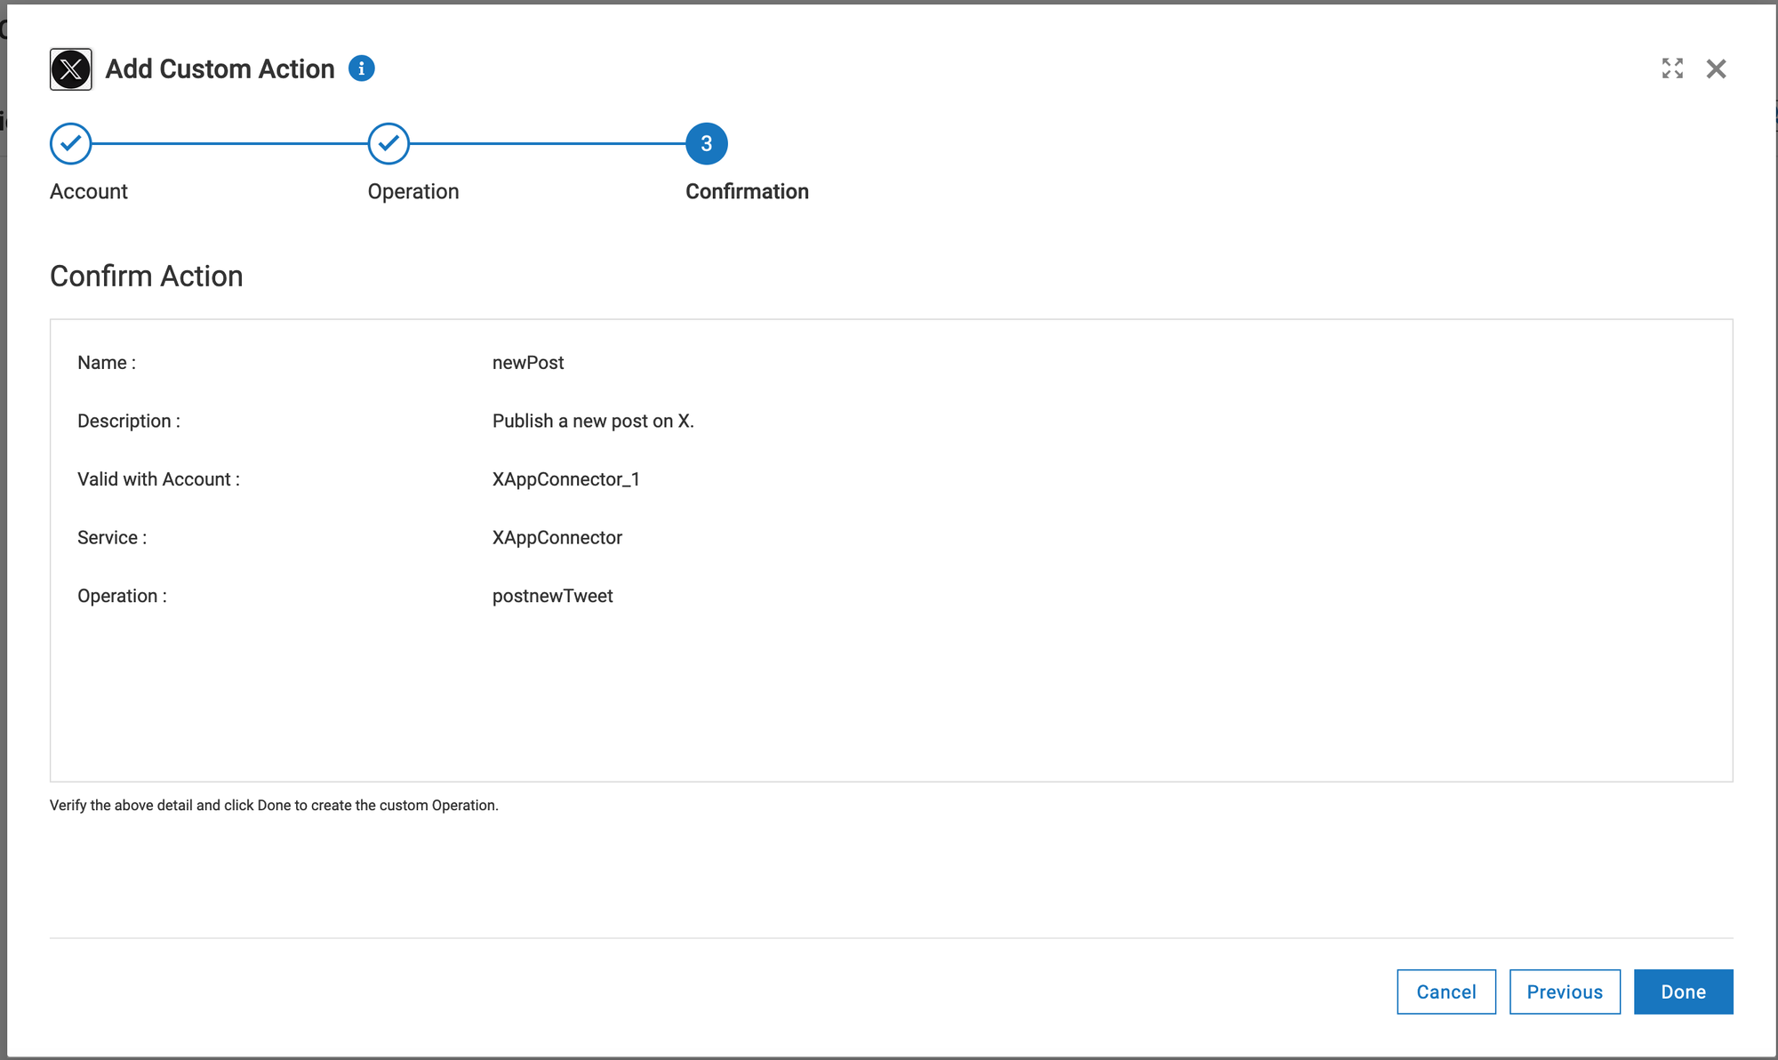
Task: Click the 'Verify the above detail' instruction text
Action: (x=274, y=806)
